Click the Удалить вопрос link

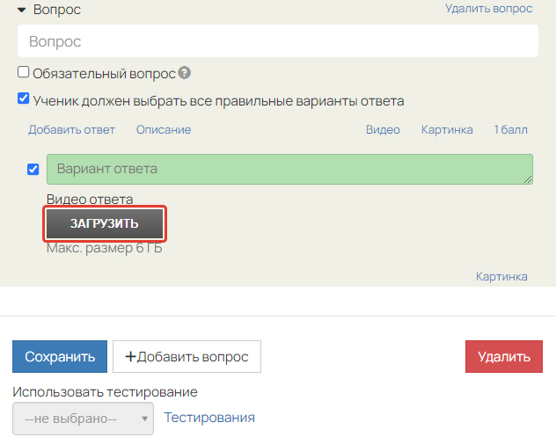point(488,9)
